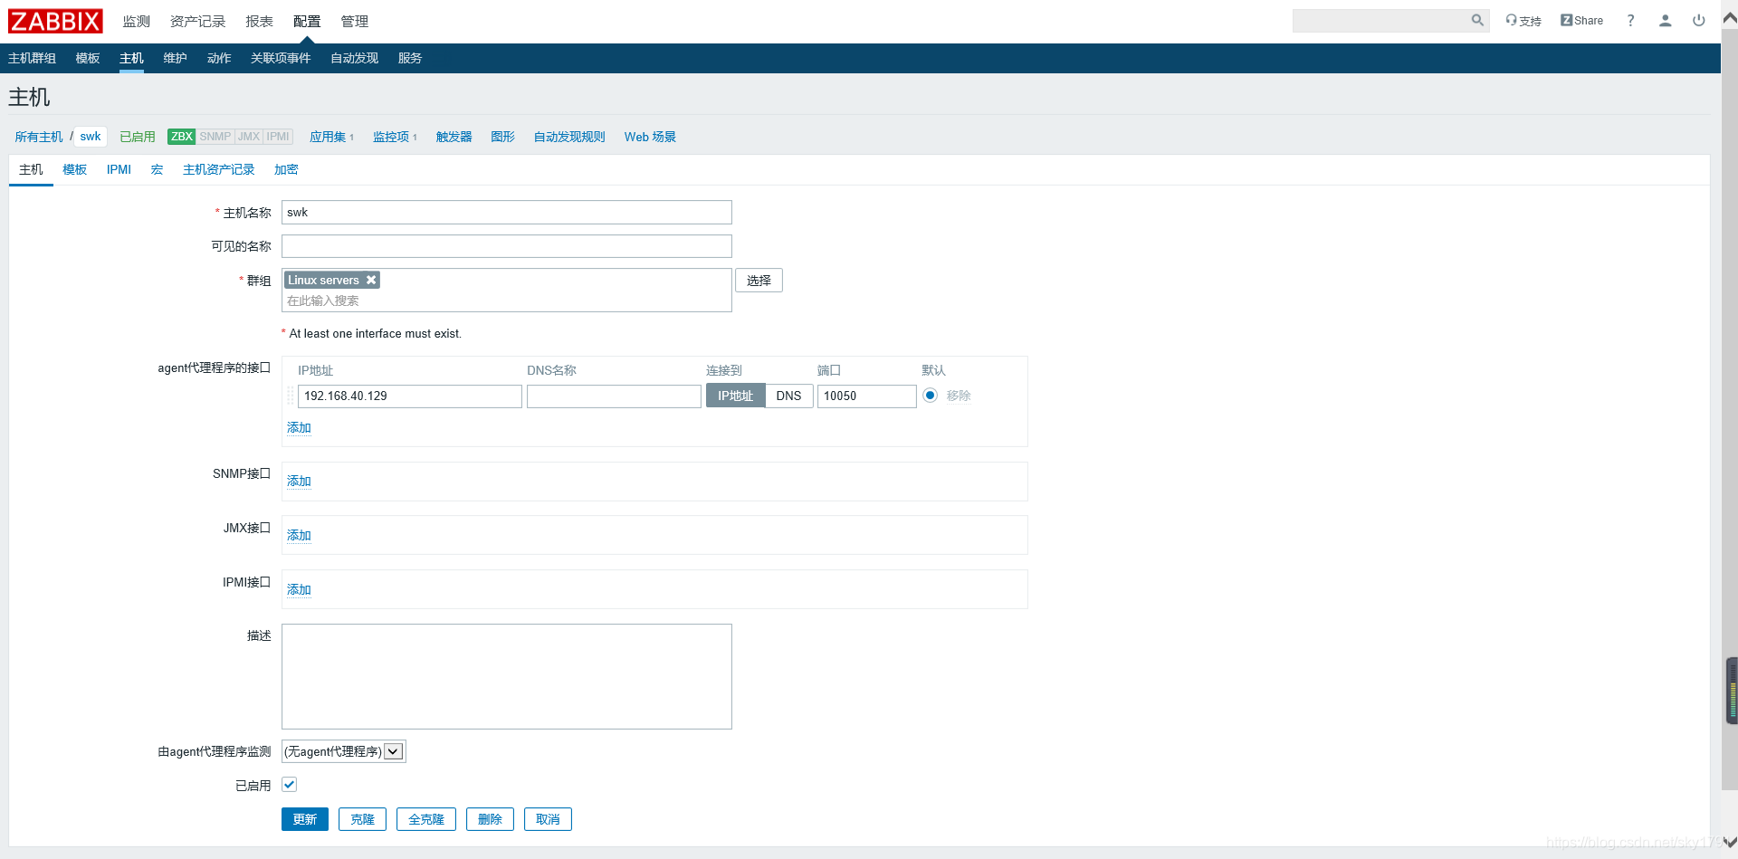This screenshot has height=859, width=1738.
Task: Click the Clone button
Action: [363, 819]
